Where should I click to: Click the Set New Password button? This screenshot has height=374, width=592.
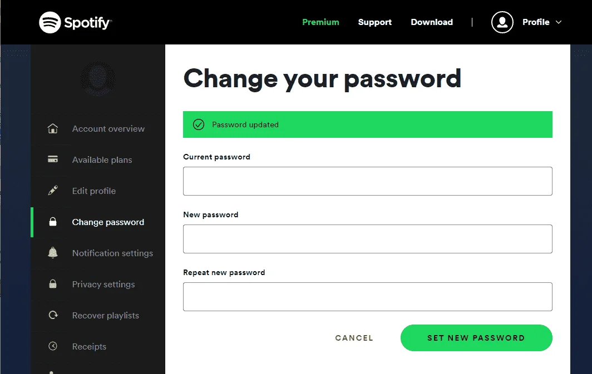[x=476, y=338]
